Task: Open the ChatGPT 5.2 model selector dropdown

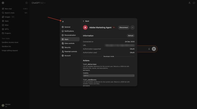Action: (x=38, y=3)
